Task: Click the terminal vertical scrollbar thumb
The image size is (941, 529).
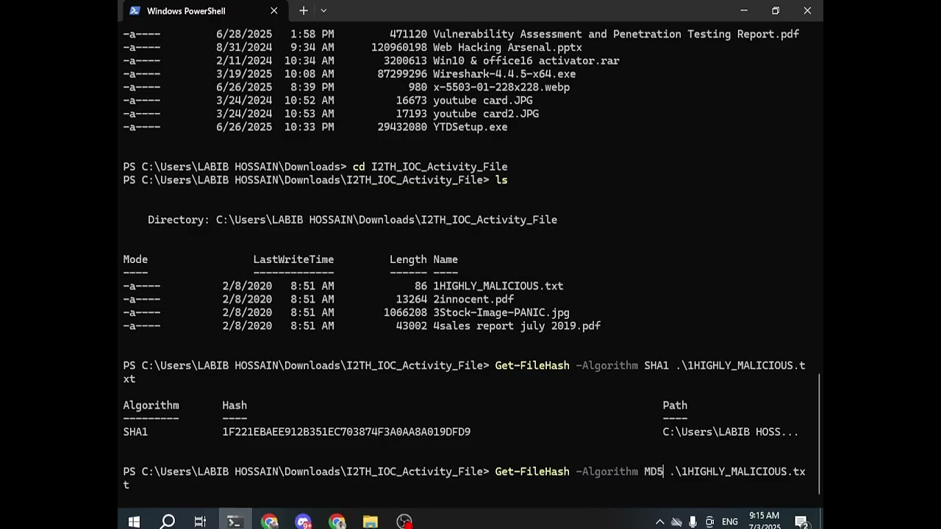Action: 819,434
